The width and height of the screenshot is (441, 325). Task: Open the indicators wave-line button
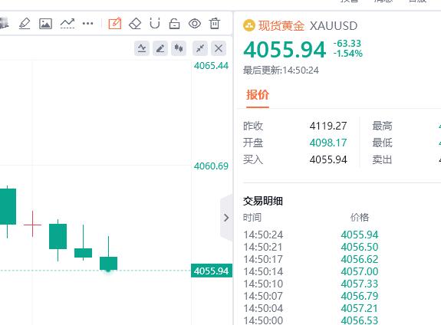click(142, 48)
